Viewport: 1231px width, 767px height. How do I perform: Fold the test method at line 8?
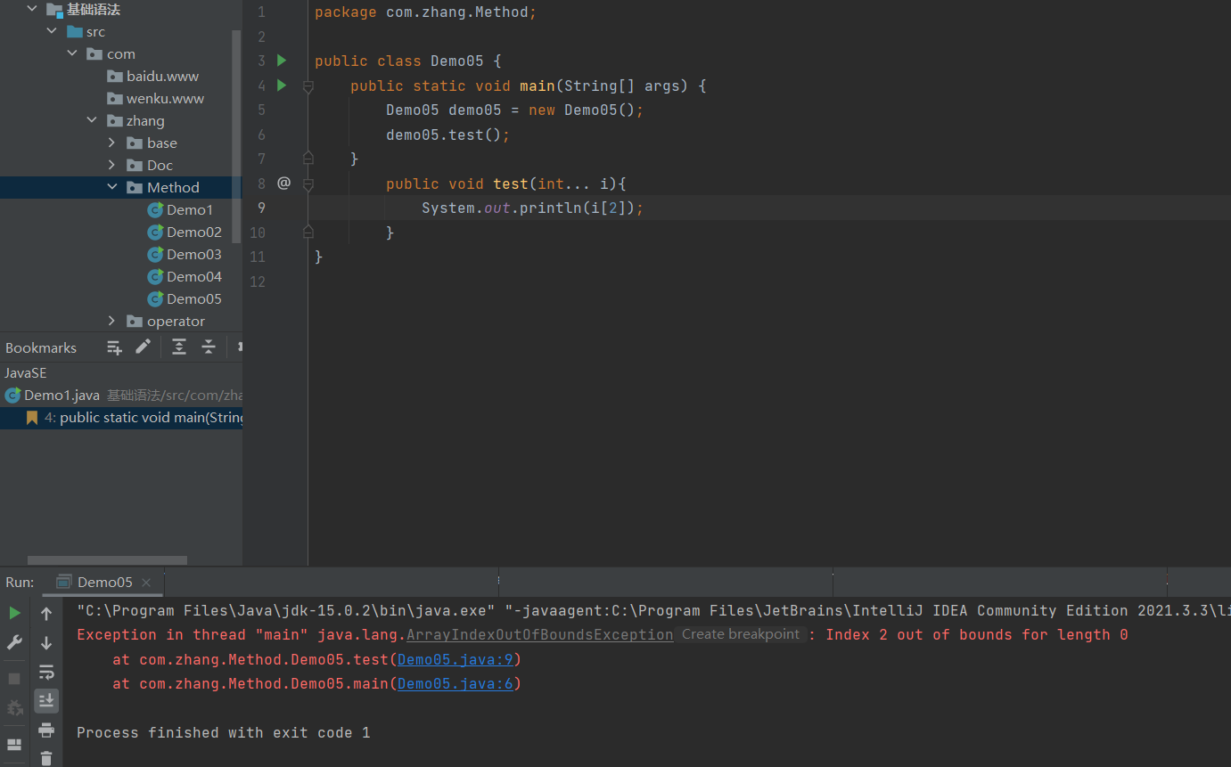[308, 184]
